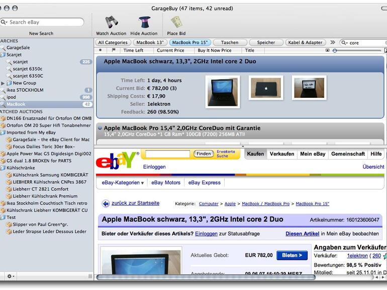Expand the eBay-Kategorien dropdown
387x290 pixels.
(x=123, y=183)
